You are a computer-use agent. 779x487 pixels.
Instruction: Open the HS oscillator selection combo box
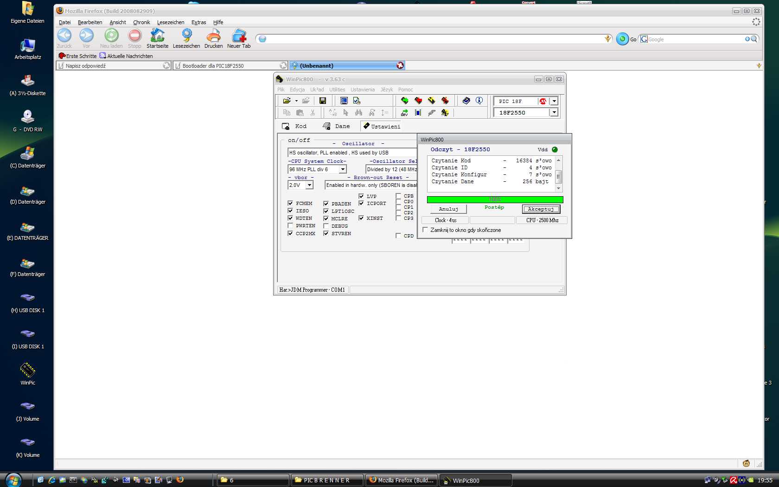(352, 153)
